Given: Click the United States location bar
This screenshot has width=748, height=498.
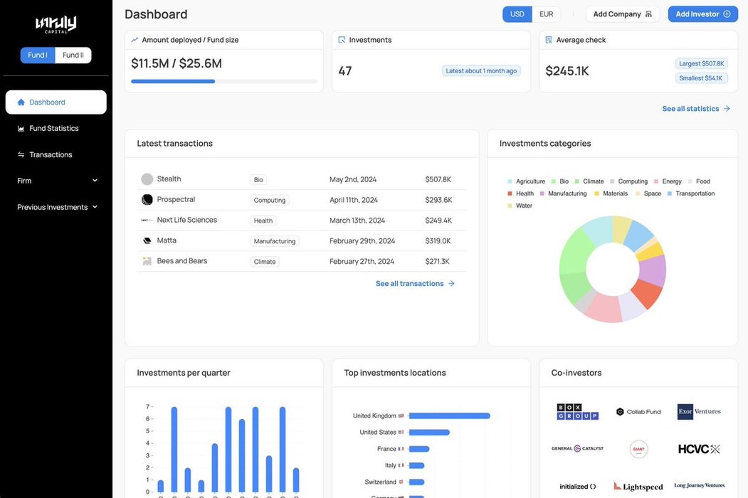Looking at the screenshot, I should 429,433.
